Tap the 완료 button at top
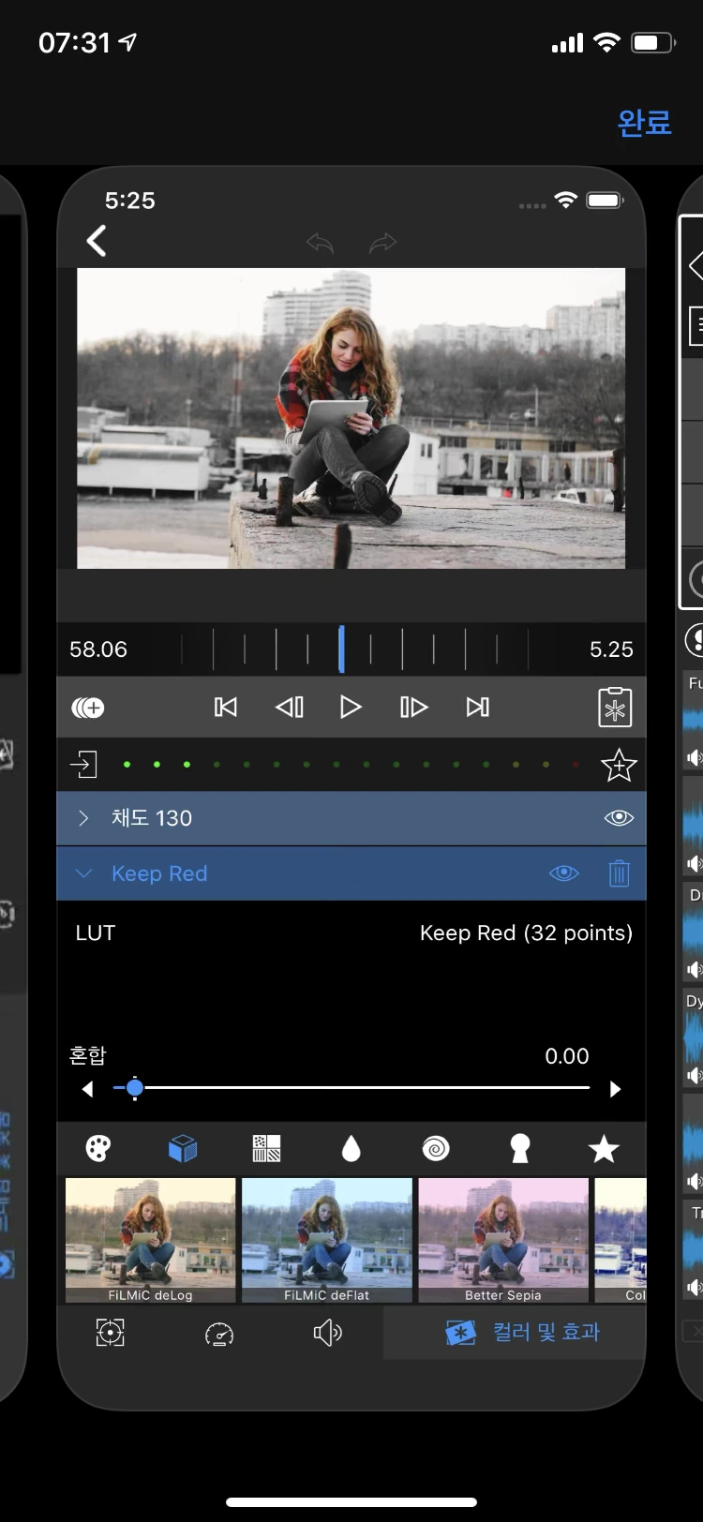This screenshot has width=703, height=1522. [644, 122]
